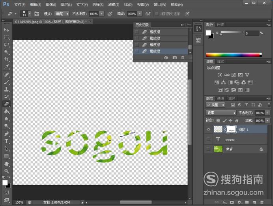273x206 pixels.
Task: Select the History Brush tool
Action: [6, 97]
